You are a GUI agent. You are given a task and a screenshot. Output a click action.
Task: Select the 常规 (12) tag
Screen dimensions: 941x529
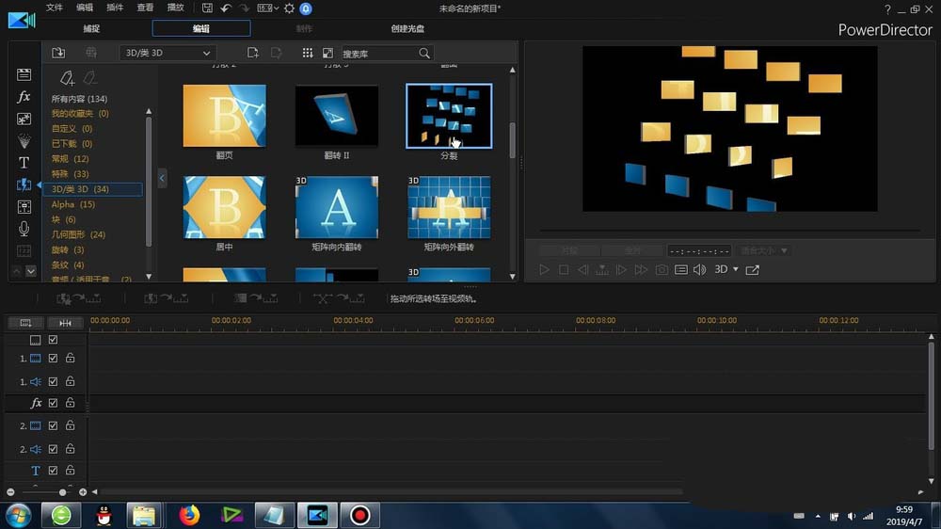click(70, 158)
